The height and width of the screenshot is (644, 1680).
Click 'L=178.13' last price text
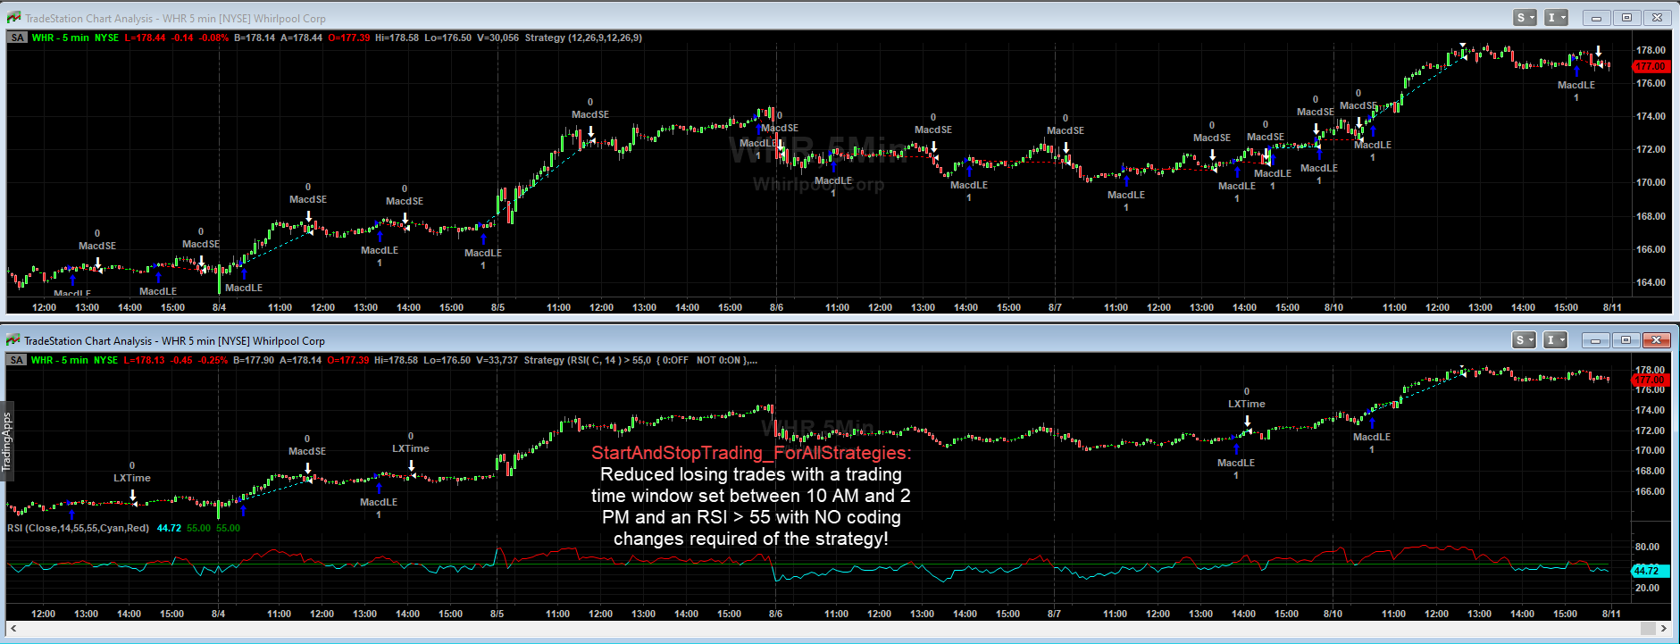pos(144,360)
